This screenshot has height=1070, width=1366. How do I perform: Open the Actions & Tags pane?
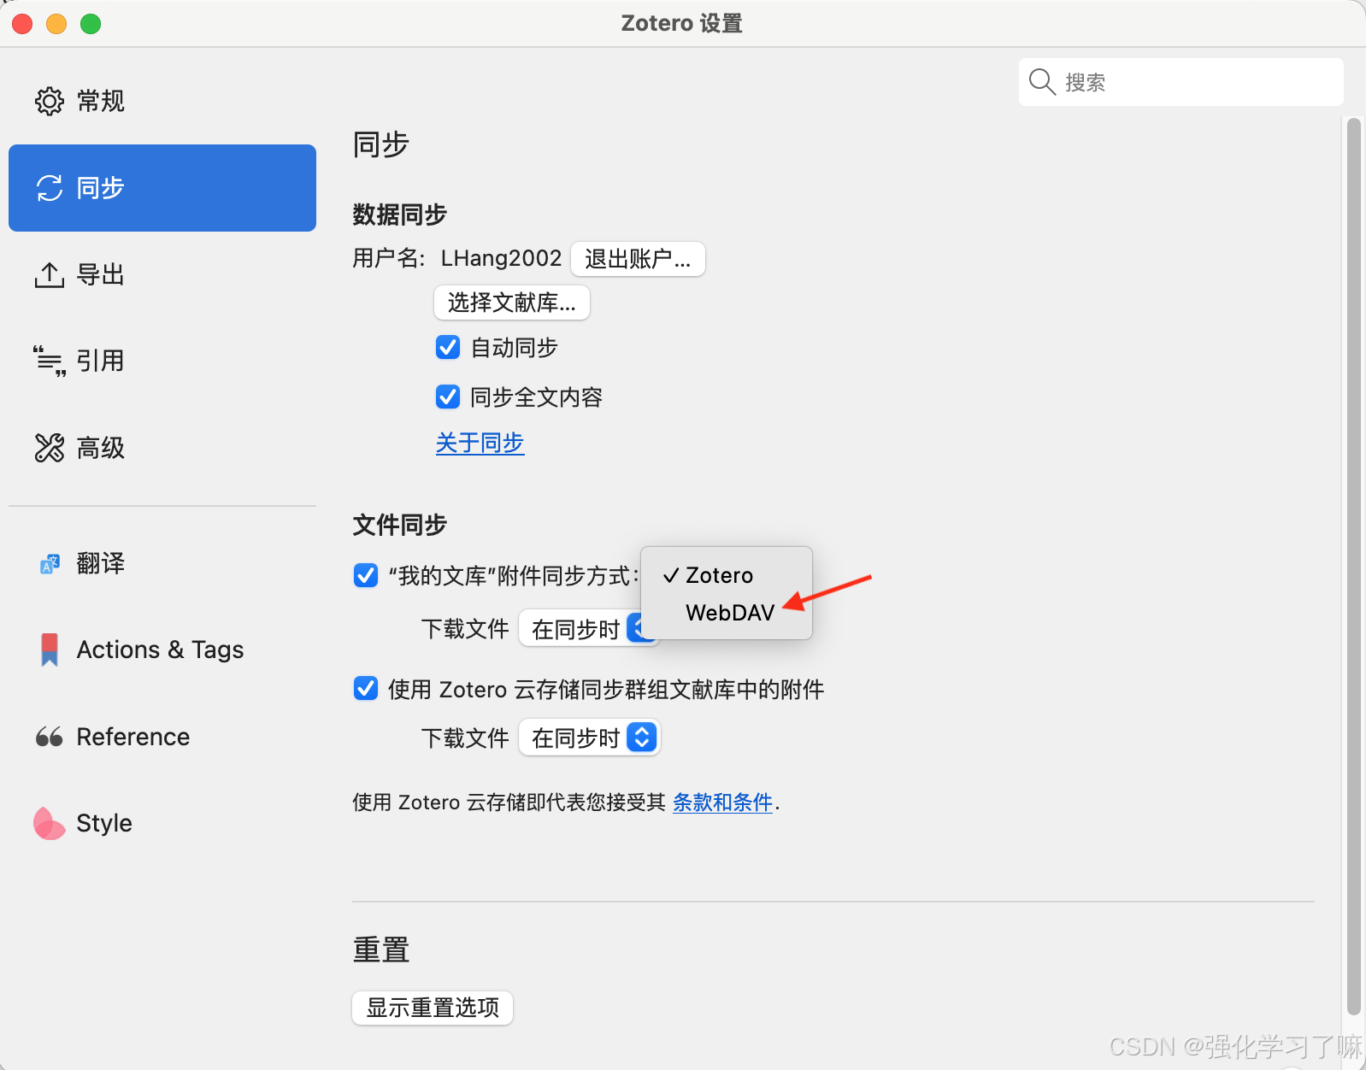162,650
